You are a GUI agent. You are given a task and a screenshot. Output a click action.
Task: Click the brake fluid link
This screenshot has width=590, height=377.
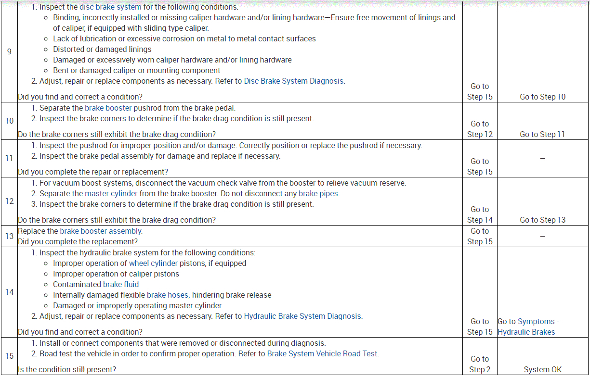tap(121, 285)
